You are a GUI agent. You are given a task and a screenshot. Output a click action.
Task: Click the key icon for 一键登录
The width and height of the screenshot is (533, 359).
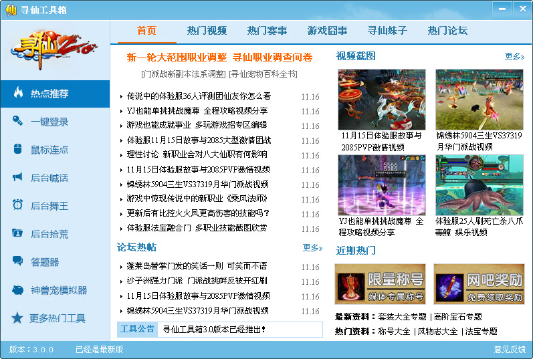click(x=17, y=120)
